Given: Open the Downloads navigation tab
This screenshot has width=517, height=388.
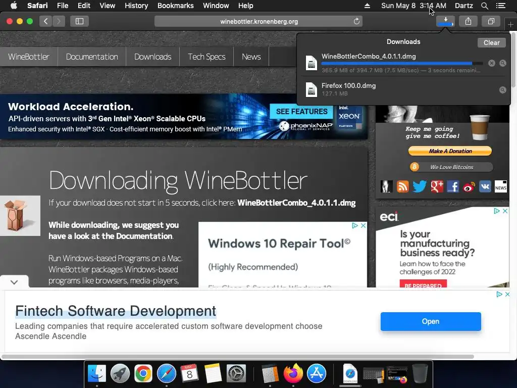Looking at the screenshot, I should [152, 57].
